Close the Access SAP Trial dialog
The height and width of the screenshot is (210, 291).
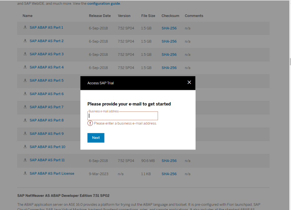coord(189,82)
